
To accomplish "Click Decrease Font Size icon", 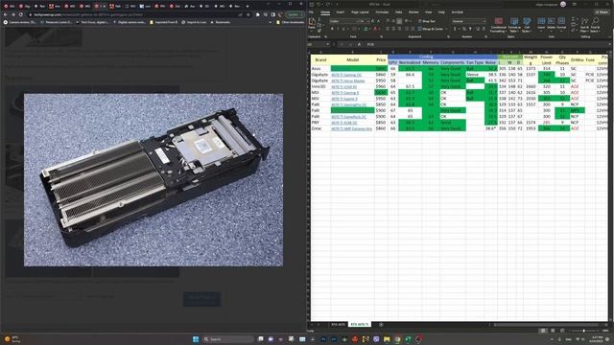I will (x=378, y=21).
